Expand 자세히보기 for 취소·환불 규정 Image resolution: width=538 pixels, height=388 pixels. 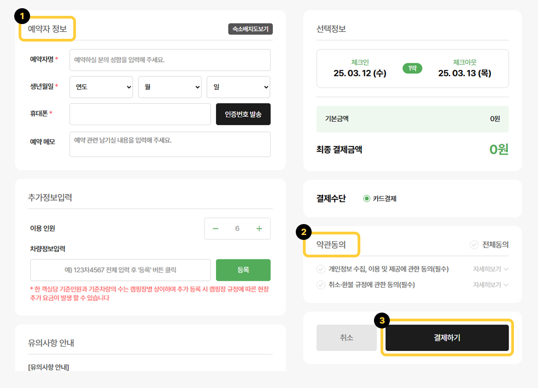pos(490,285)
